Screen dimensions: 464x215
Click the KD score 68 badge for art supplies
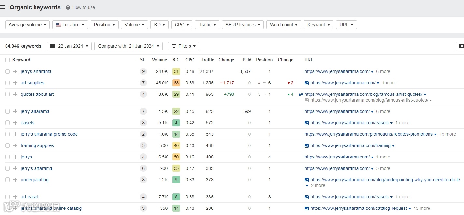[176, 83]
